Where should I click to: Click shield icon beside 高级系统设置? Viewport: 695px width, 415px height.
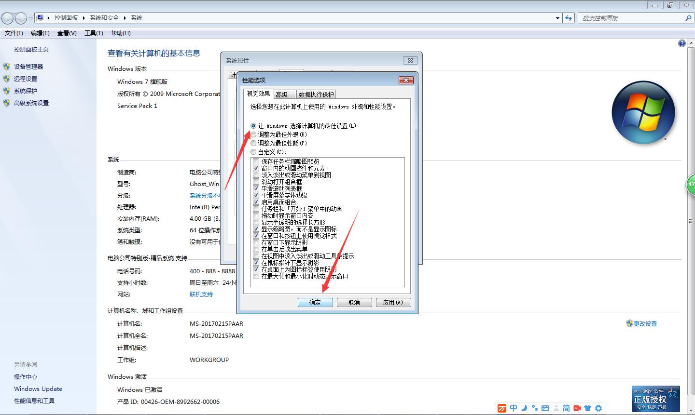pos(7,103)
